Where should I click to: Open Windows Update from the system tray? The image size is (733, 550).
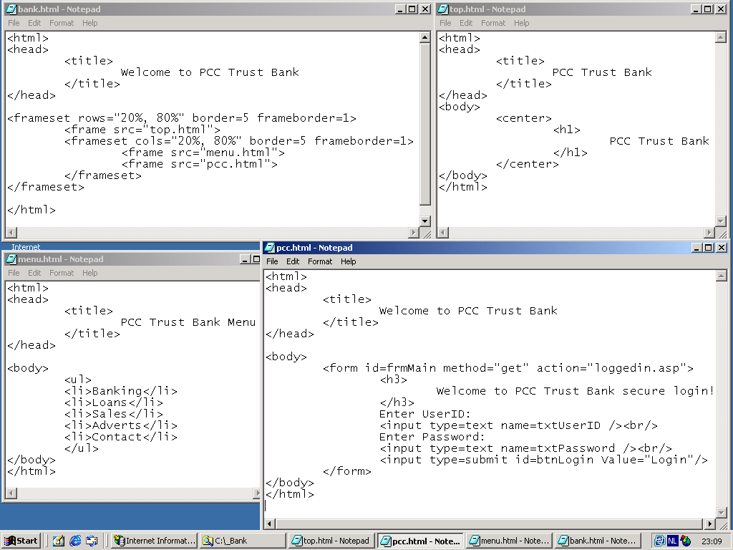[x=685, y=540]
